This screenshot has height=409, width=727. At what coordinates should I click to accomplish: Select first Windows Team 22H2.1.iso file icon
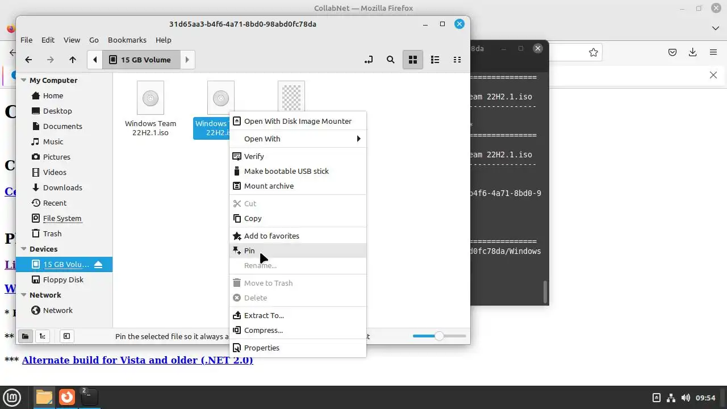click(x=151, y=98)
